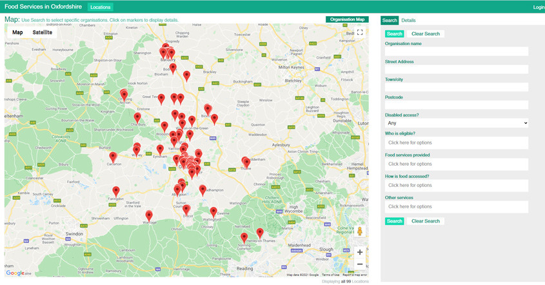Open How is food accessed options

(457, 185)
